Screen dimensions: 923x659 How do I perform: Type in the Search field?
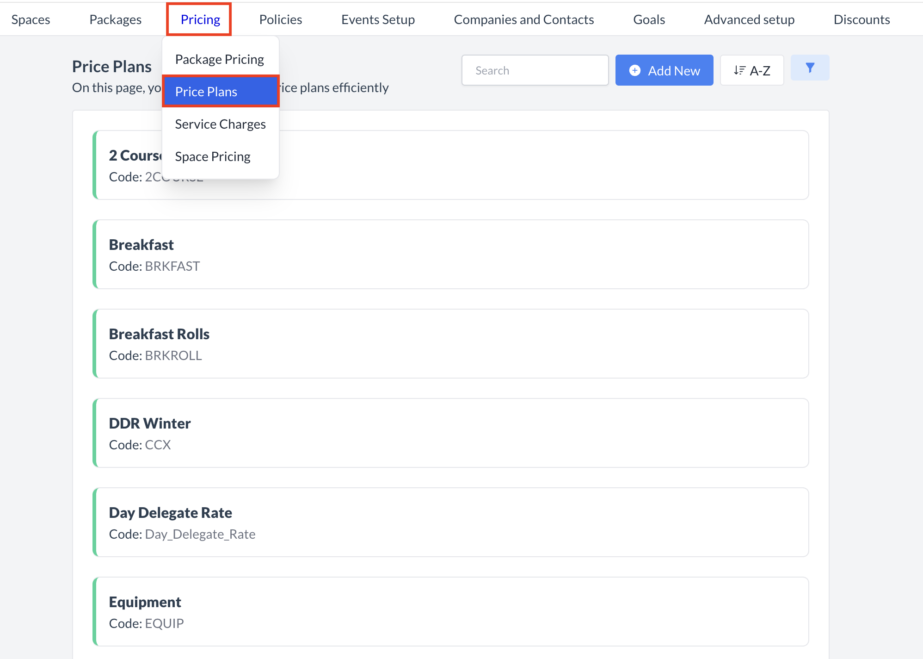(x=535, y=70)
